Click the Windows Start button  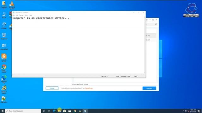click(3, 111)
